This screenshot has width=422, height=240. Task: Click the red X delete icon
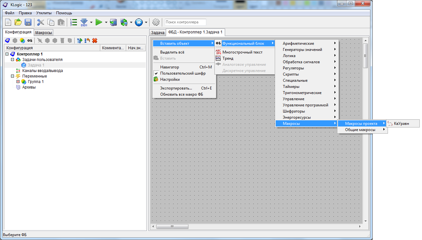(95, 41)
